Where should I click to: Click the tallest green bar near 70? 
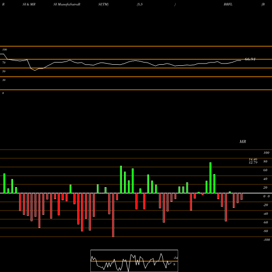(211, 178)
